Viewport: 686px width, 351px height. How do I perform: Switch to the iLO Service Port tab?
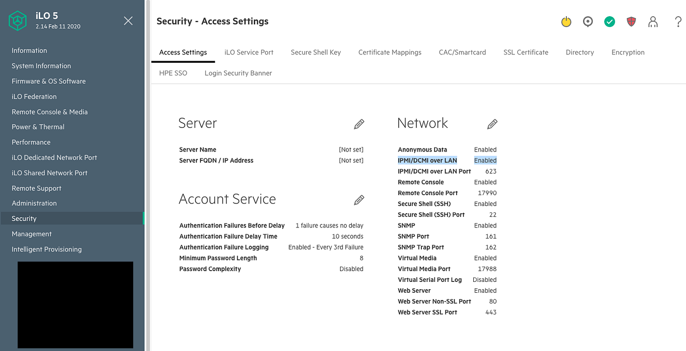click(249, 52)
